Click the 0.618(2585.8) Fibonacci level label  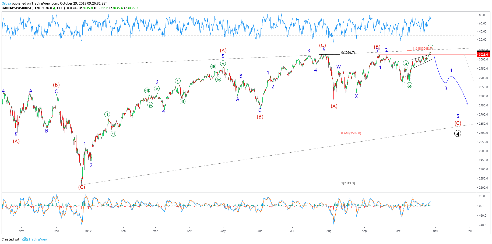tap(351, 133)
